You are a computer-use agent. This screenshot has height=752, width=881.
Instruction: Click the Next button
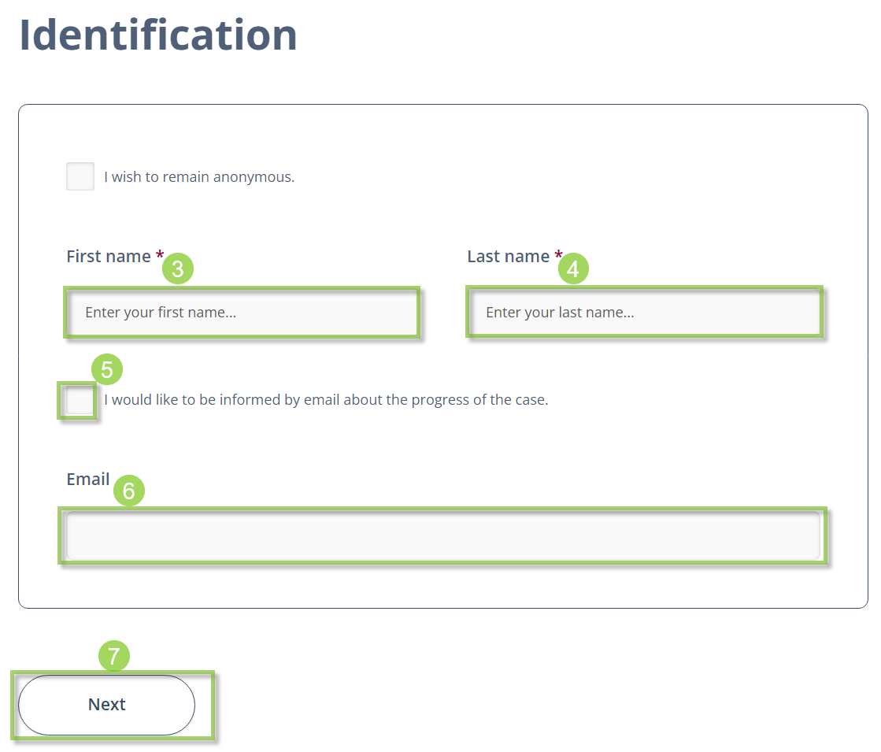107,705
